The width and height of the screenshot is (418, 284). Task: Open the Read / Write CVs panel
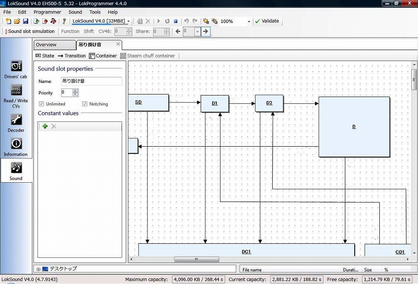click(x=16, y=96)
